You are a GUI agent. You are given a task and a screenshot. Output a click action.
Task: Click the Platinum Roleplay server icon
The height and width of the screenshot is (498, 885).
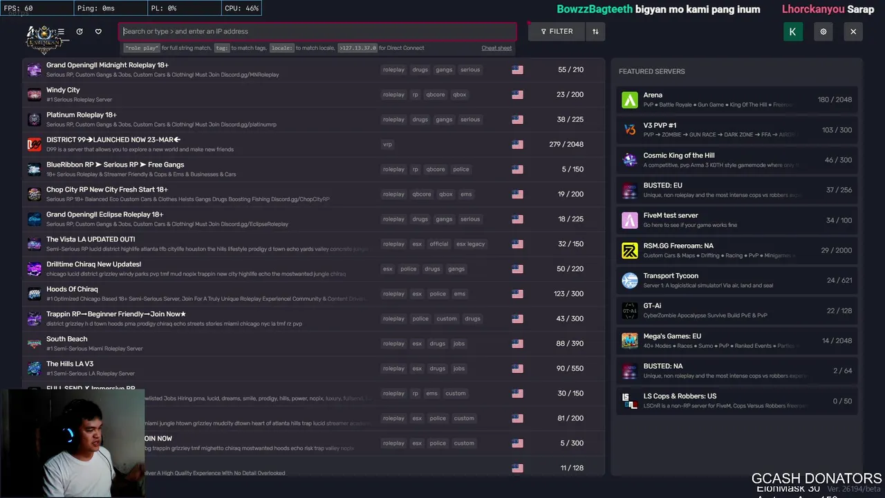coord(34,120)
